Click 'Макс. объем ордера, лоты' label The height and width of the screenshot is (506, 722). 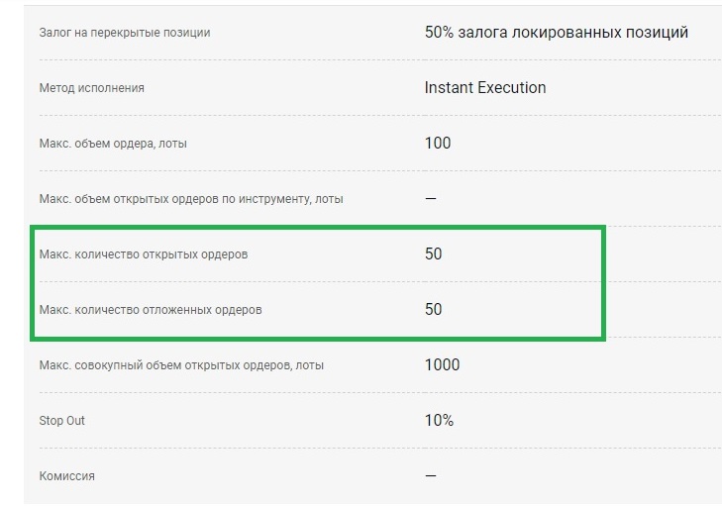pyautogui.click(x=113, y=144)
